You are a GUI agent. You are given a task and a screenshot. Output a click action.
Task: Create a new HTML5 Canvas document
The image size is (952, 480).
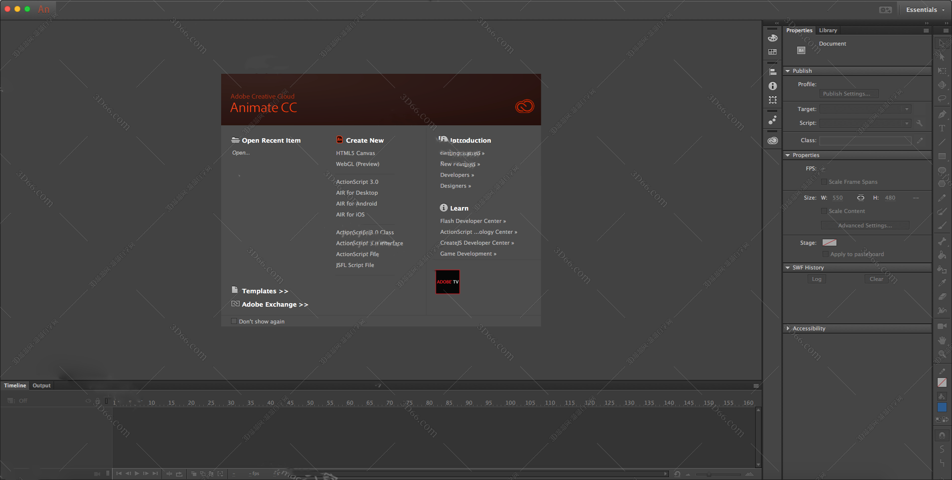click(355, 153)
